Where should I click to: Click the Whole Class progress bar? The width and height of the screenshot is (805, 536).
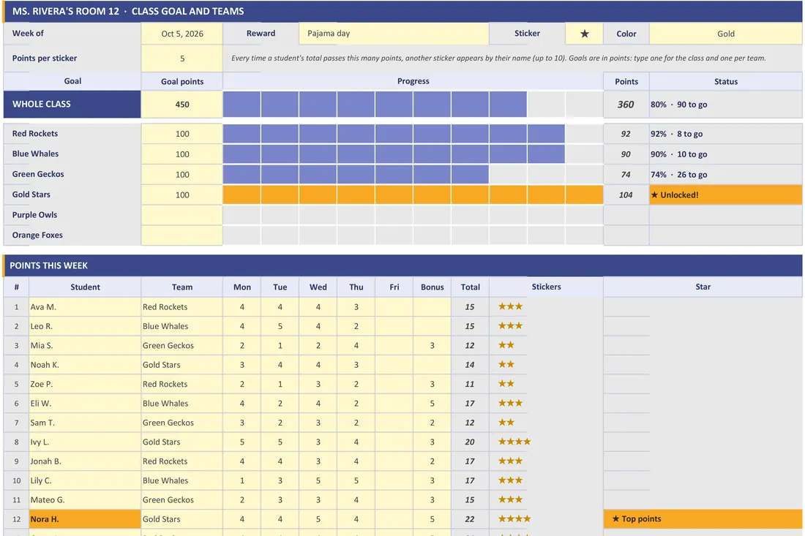(413, 105)
